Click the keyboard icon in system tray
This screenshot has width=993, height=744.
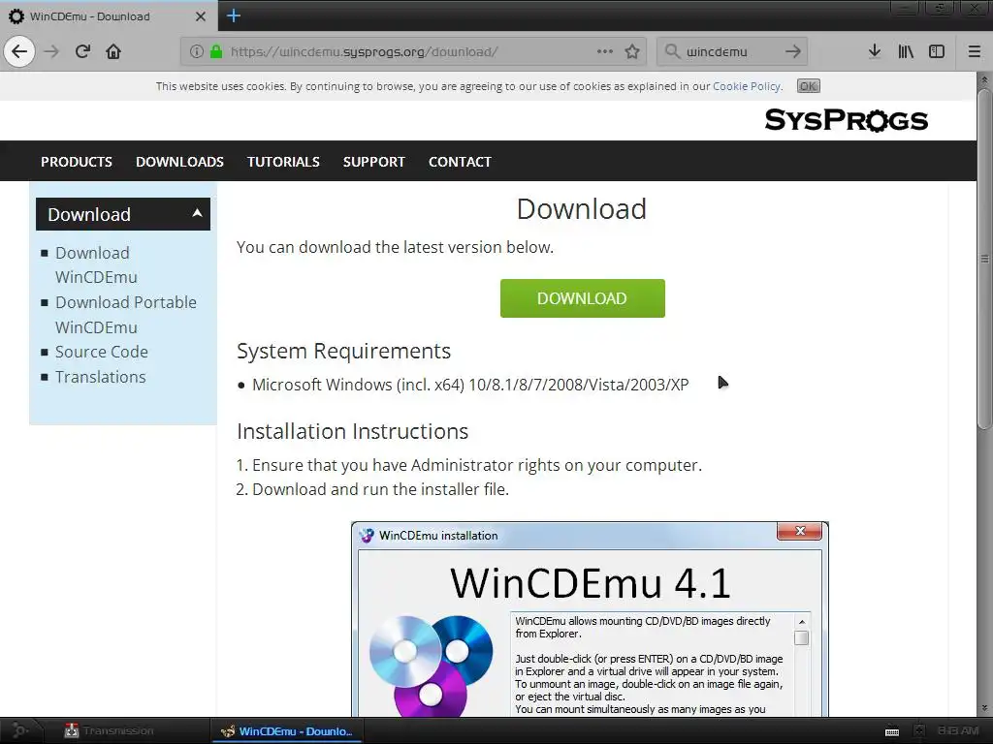(892, 731)
